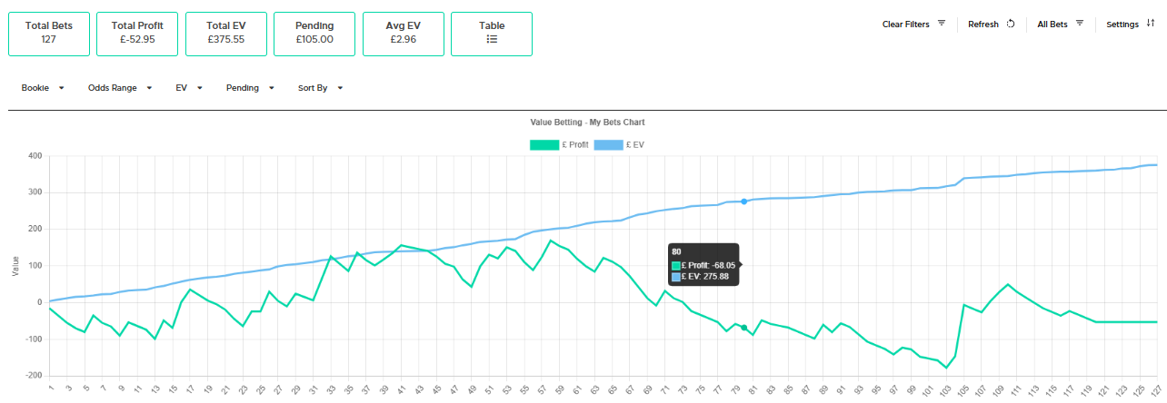Select the Total EV card
This screenshot has height=403, width=1167.
coord(225,34)
